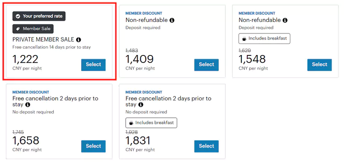This screenshot has height=165, width=344.
Task: Click coffee cup icon on 1,548 rate
Action: coord(244,39)
